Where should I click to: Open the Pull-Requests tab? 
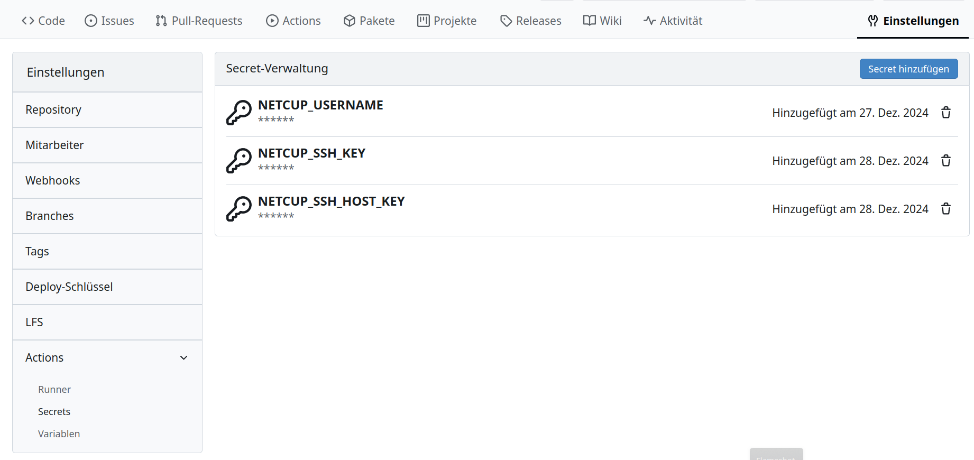(x=199, y=21)
